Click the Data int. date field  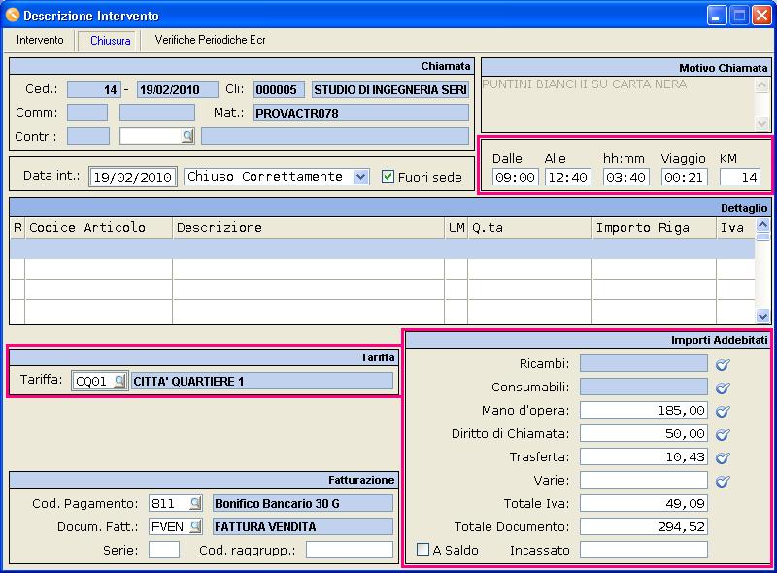pyautogui.click(x=133, y=177)
